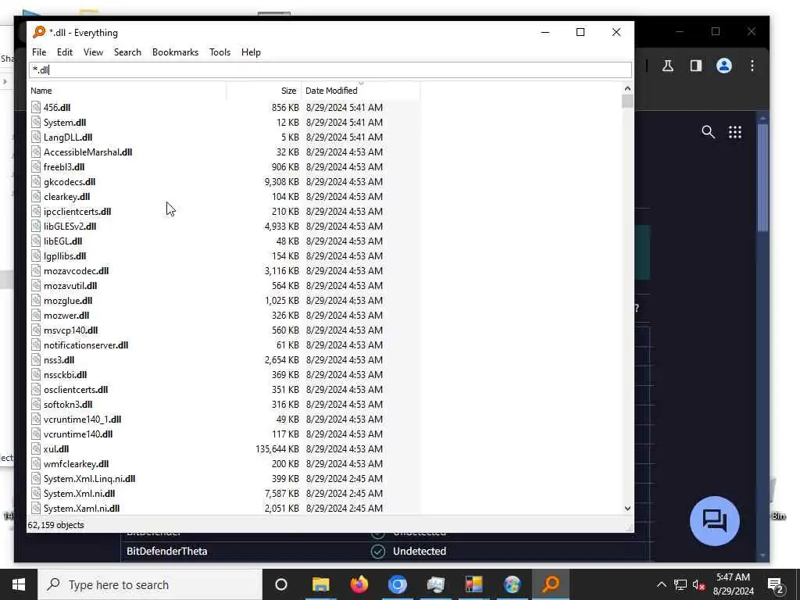This screenshot has height=600, width=800.
Task: Show hidden system tray icons chevron
Action: pos(661,584)
